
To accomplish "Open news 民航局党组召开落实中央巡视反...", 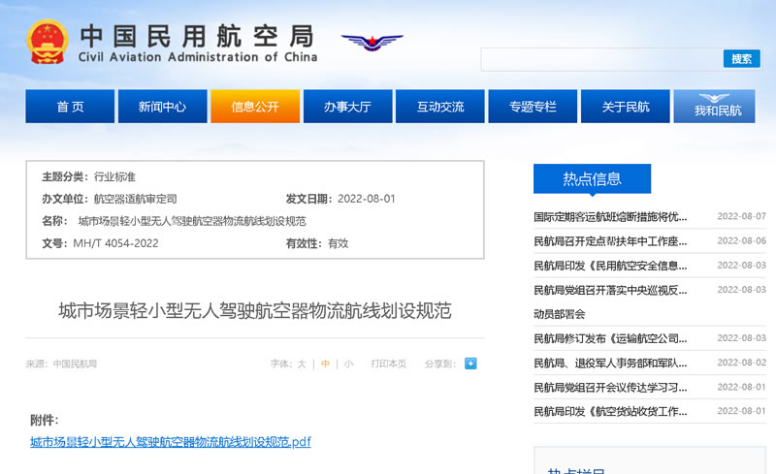I will 610,290.
